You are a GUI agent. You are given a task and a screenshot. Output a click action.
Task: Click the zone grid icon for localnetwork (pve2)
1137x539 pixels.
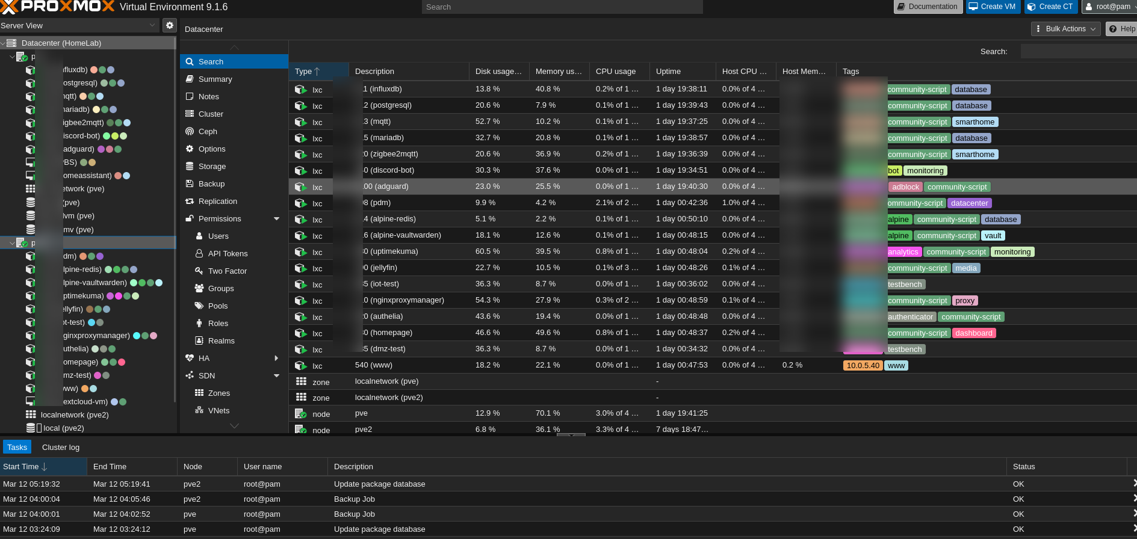[x=301, y=397]
